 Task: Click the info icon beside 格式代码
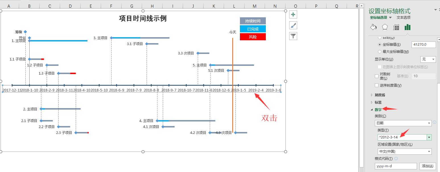point(395,158)
